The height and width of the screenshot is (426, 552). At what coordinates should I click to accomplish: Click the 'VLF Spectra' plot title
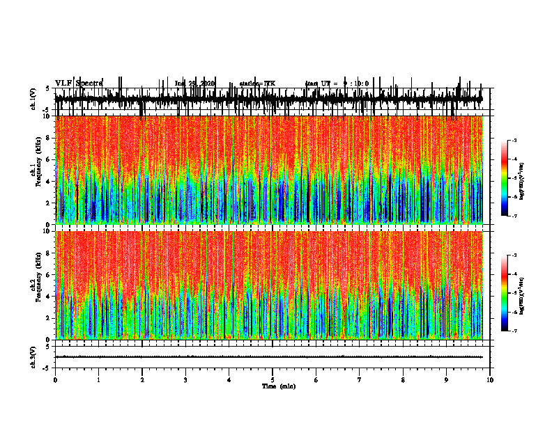click(79, 83)
